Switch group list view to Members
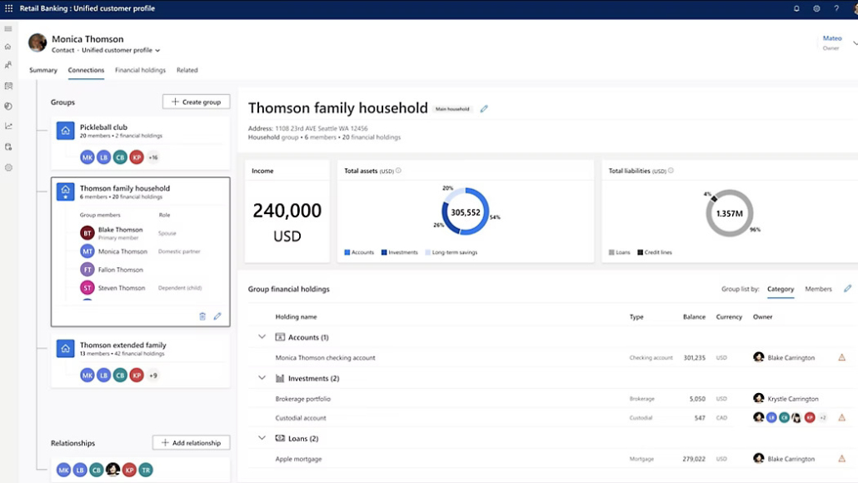This screenshot has height=483, width=858. [x=818, y=289]
